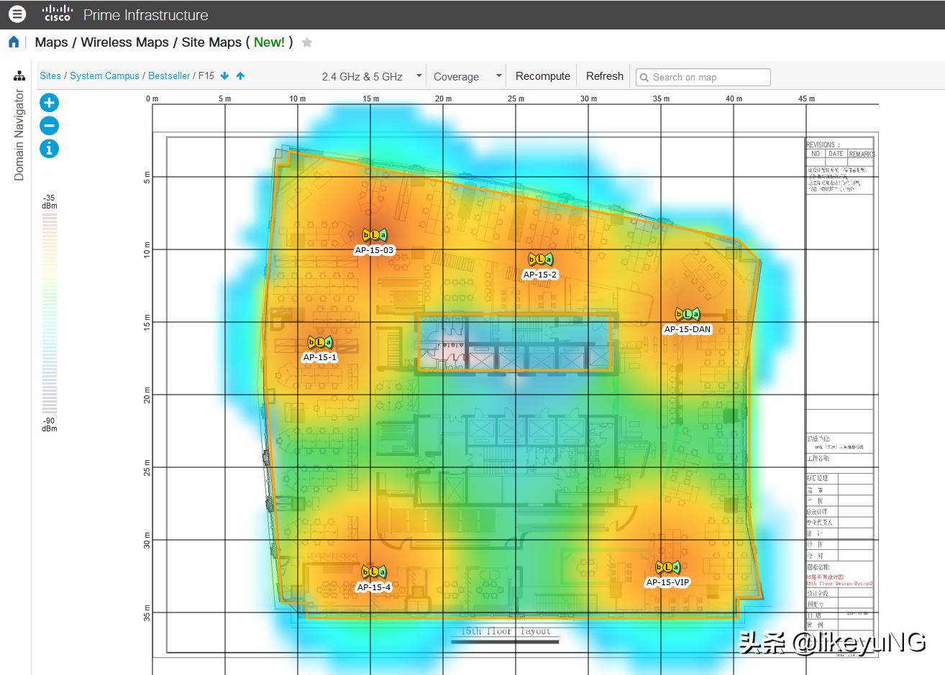The height and width of the screenshot is (675, 945).
Task: Select access point AP-15-1 icon
Action: pos(320,342)
